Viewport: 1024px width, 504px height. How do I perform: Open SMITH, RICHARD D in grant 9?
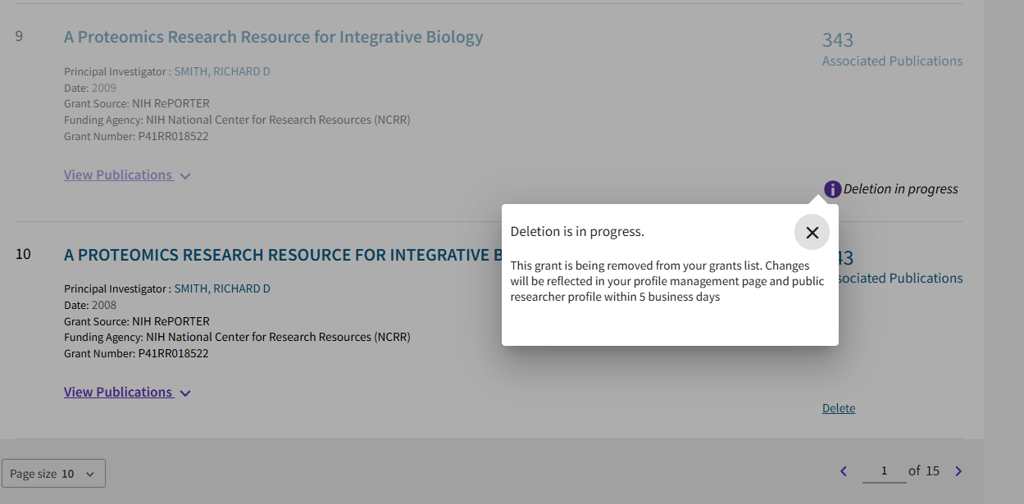pos(221,71)
